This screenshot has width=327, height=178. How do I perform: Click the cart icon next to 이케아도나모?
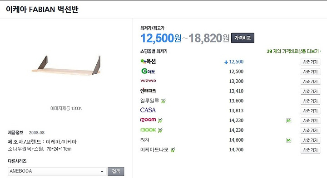pos(173,150)
